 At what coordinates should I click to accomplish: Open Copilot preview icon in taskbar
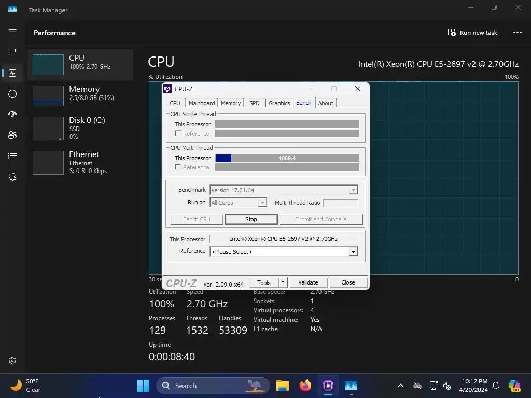click(x=514, y=386)
